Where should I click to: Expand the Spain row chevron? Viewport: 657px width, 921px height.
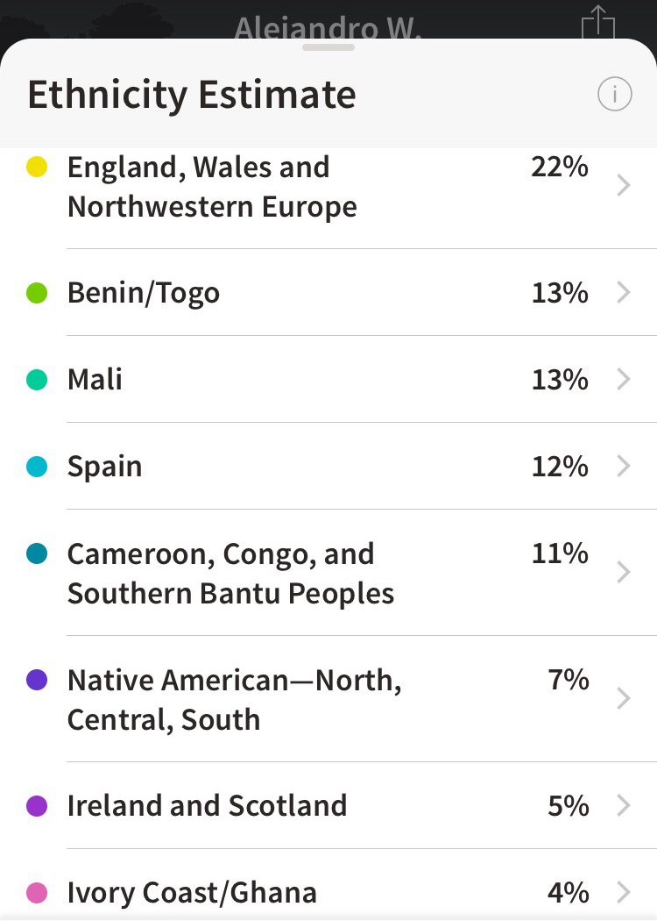(624, 466)
